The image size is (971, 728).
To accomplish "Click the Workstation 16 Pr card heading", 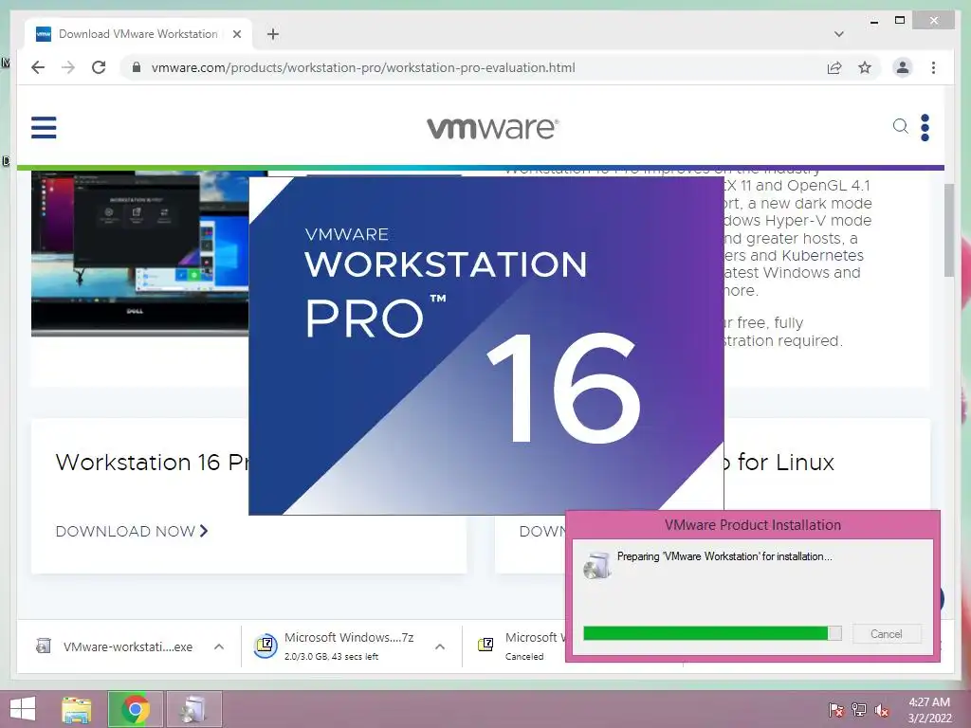I will coord(152,463).
